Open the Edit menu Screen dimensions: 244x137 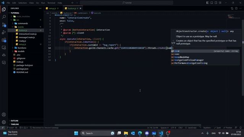tap(14, 3)
